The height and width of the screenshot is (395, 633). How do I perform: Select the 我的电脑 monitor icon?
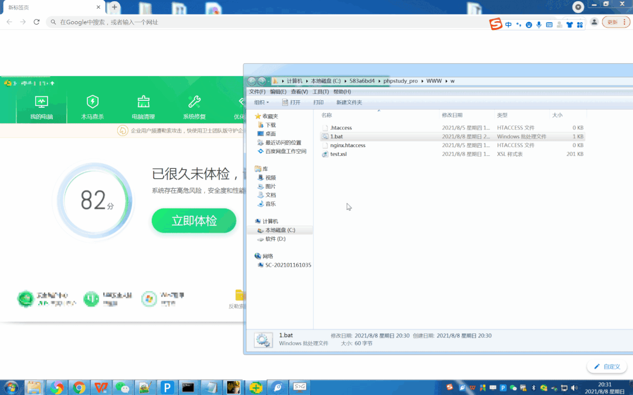coord(42,101)
